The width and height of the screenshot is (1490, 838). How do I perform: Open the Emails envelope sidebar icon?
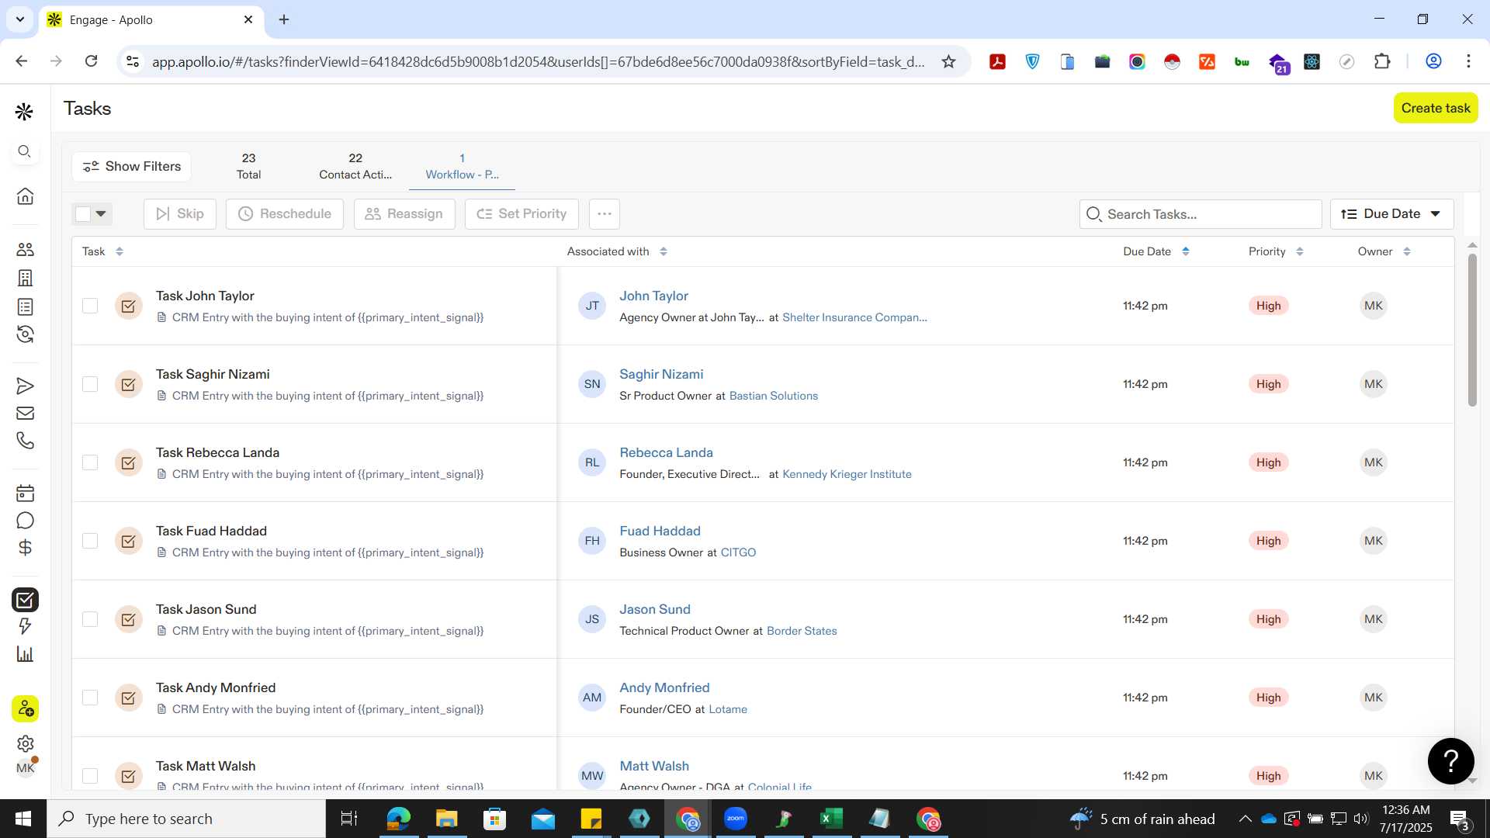(x=25, y=413)
